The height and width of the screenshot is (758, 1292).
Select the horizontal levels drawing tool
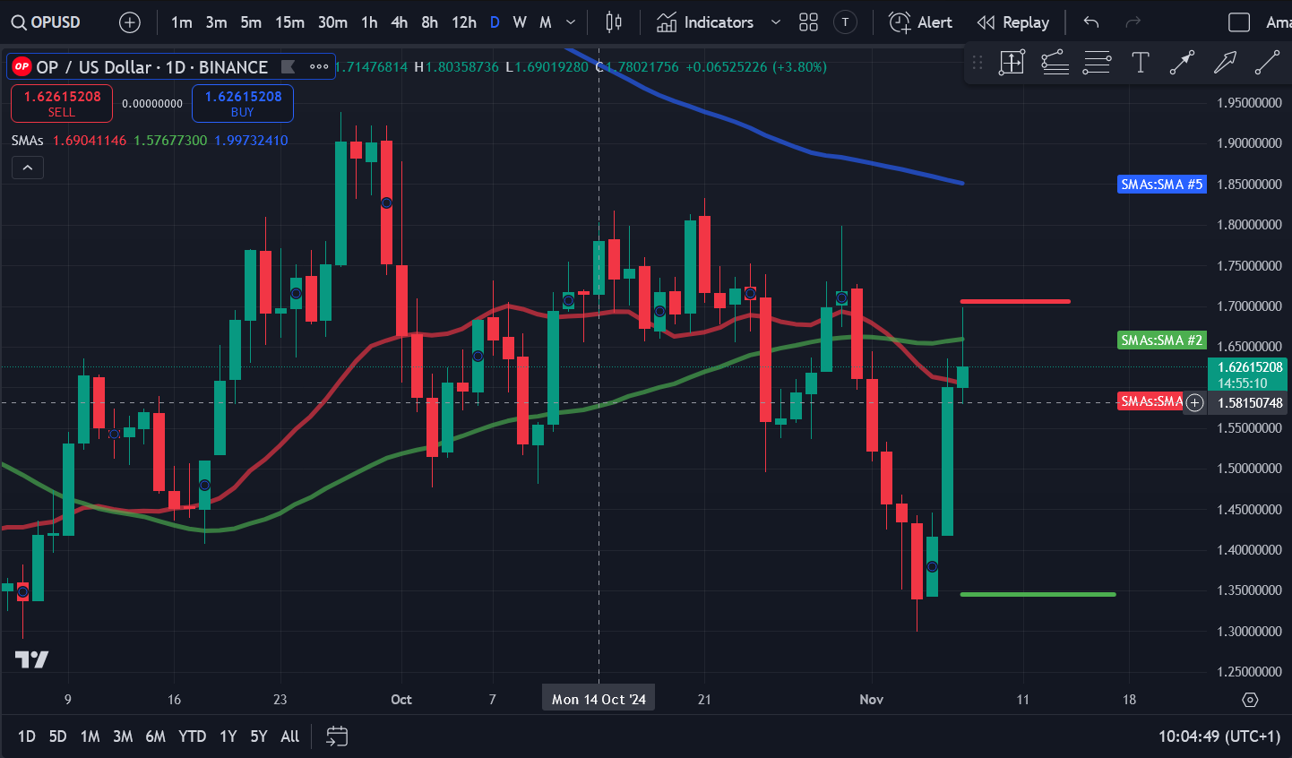(1097, 63)
